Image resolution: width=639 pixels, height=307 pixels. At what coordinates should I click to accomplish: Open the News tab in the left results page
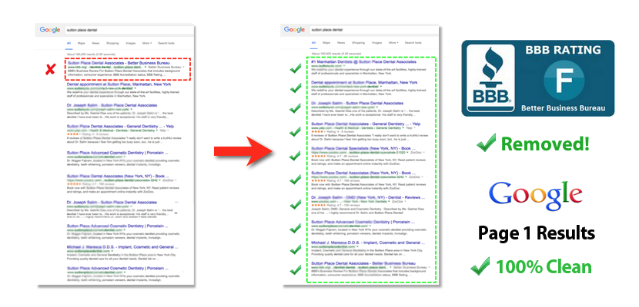95,43
